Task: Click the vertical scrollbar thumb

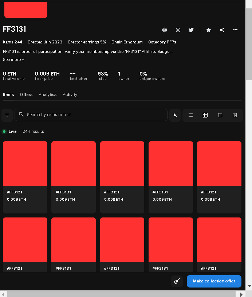Action: pyautogui.click(x=249, y=44)
